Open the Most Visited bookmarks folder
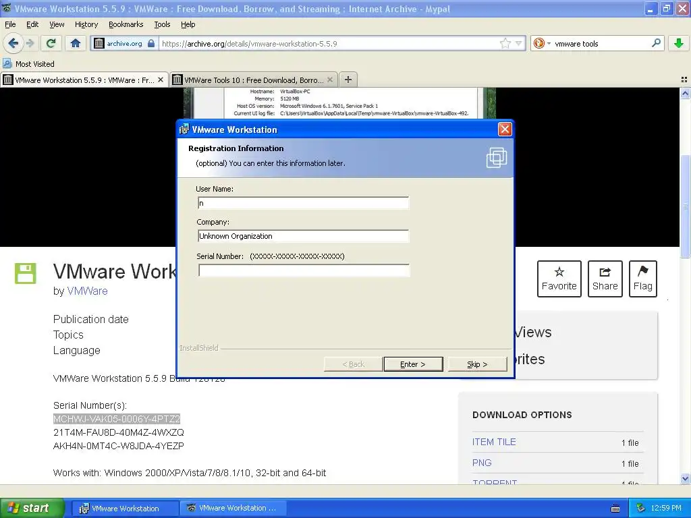This screenshot has width=691, height=518. click(x=28, y=64)
